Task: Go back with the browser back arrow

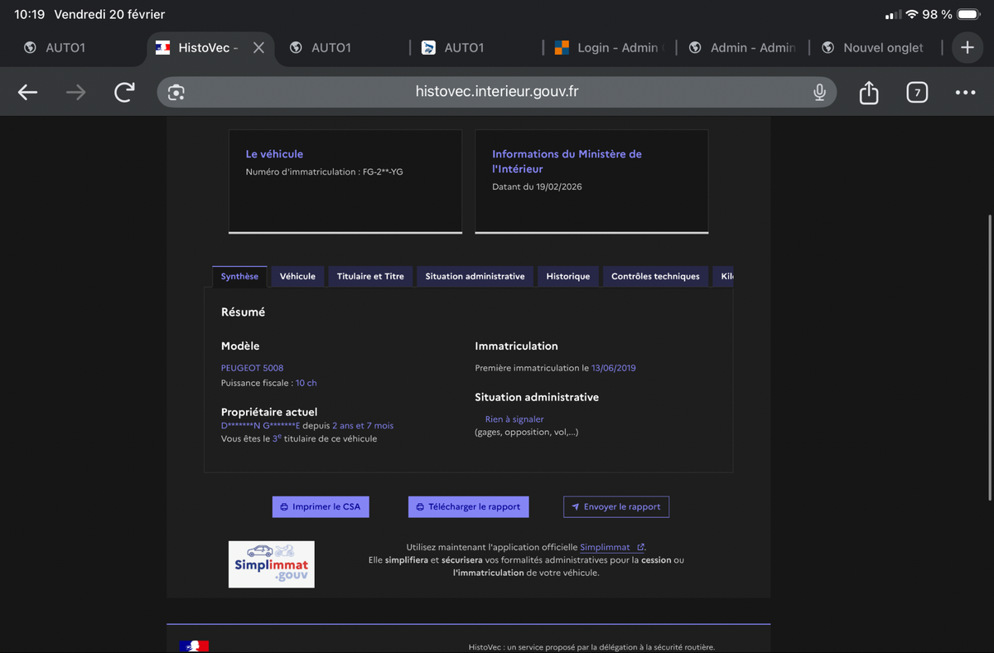Action: 28,93
